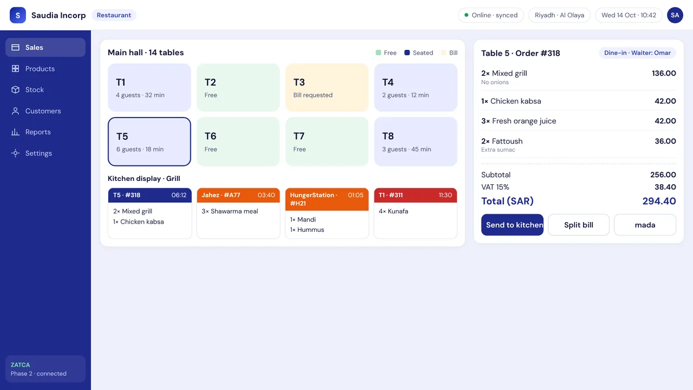
Task: Select the Fresh orange juice line
Action: tap(579, 121)
